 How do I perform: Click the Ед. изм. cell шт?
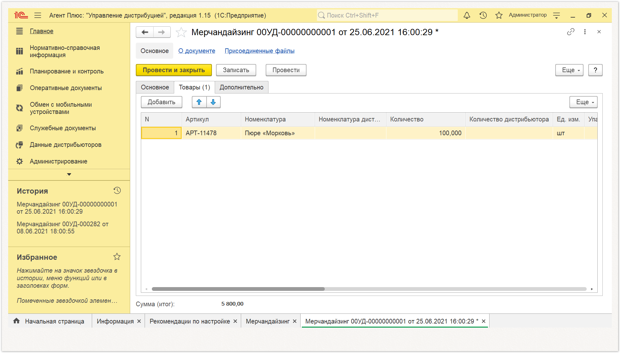coord(568,133)
